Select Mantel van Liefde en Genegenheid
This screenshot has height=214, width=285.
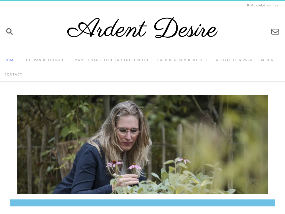111,60
